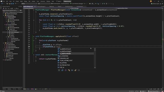Collapse the function at line 33
Screen dimensions: 164x92
pos(34,55)
